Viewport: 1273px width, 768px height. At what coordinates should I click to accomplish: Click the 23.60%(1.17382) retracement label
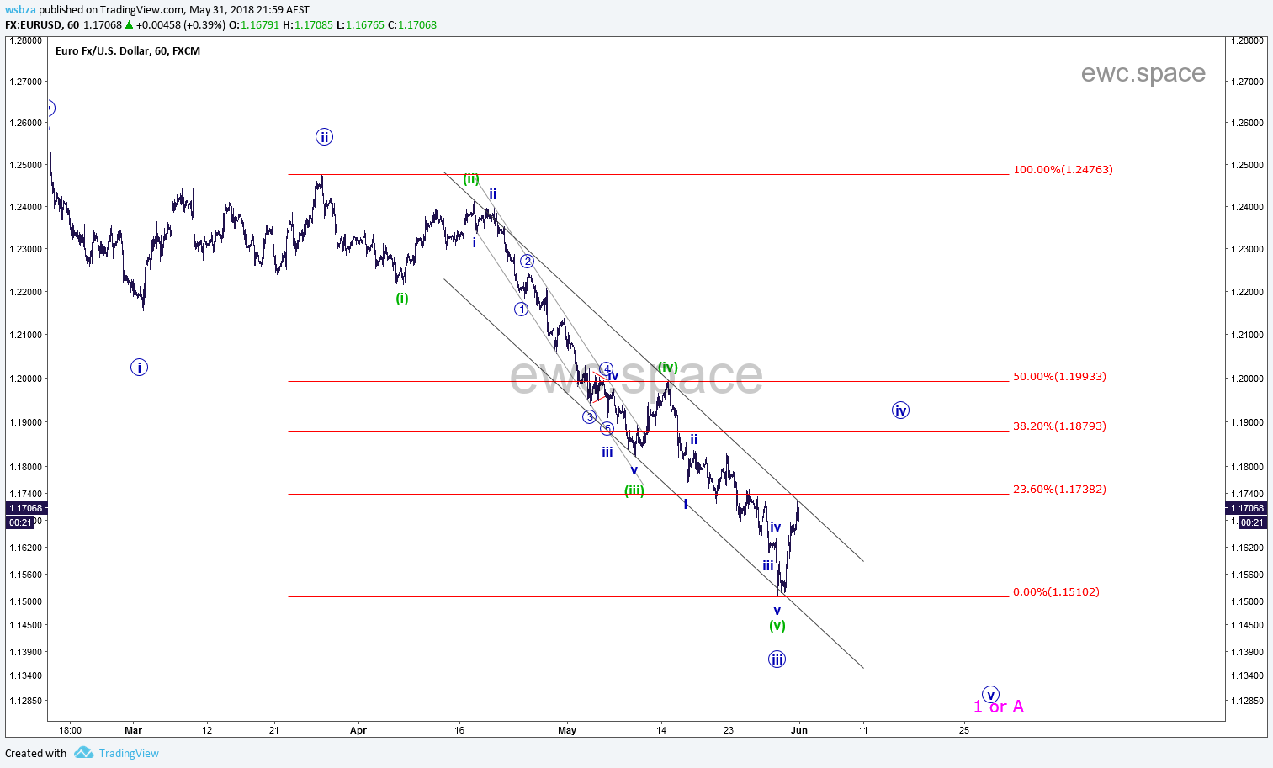pyautogui.click(x=1059, y=490)
